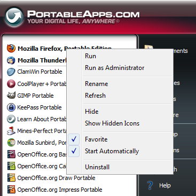Screen dimensions: 196x196
Task: Choose Hide from the context menu
Action: click(x=91, y=112)
